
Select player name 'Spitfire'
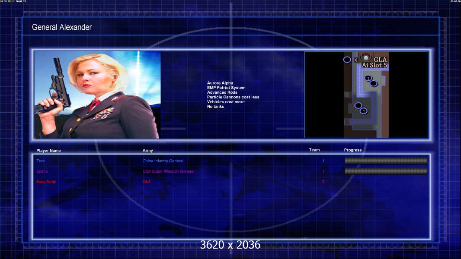pos(42,171)
